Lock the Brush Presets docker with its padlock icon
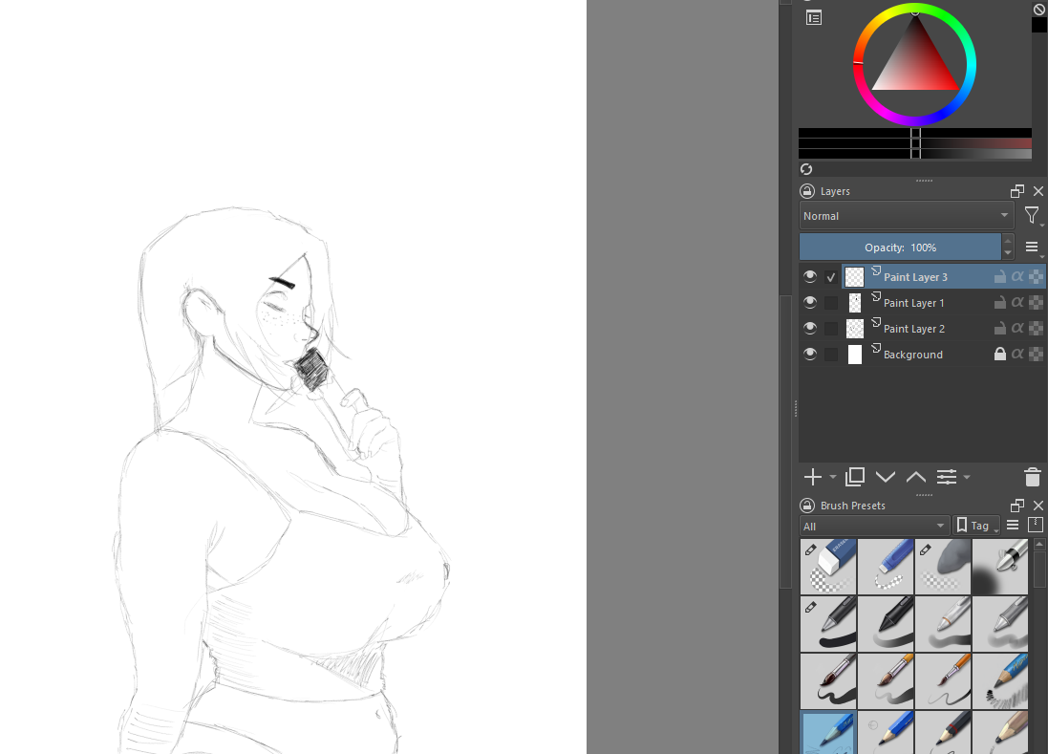 (807, 506)
